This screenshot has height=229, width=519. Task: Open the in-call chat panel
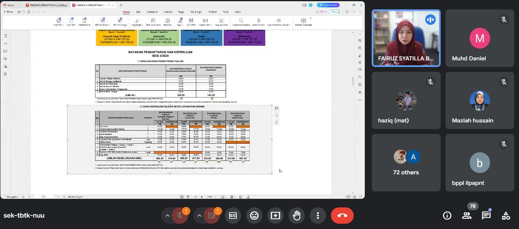pyautogui.click(x=486, y=216)
